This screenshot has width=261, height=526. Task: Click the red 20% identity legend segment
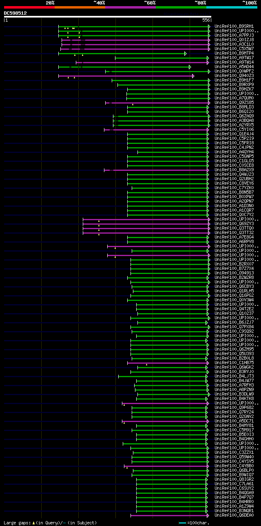pyautogui.click(x=29, y=7)
